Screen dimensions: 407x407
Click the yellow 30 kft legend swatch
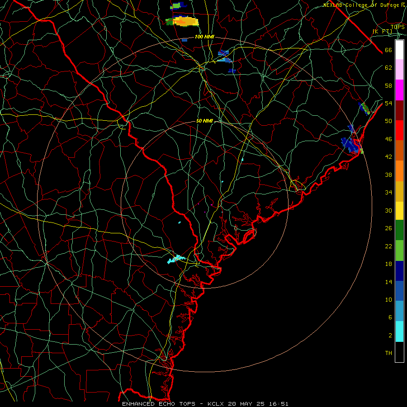pyautogui.click(x=399, y=210)
